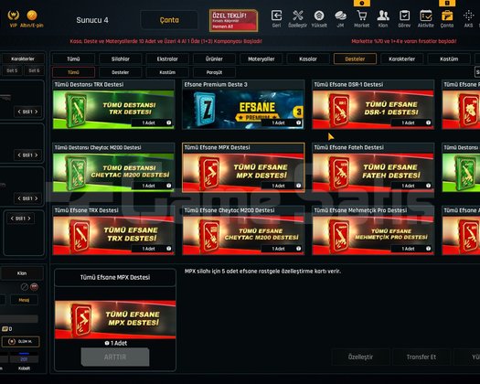
Task: Select the Paraşüt sub-filter
Action: pos(214,72)
